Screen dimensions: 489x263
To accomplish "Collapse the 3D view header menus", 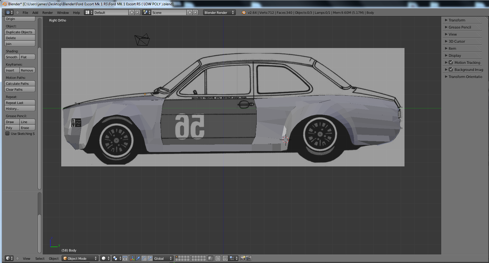I will (17, 258).
